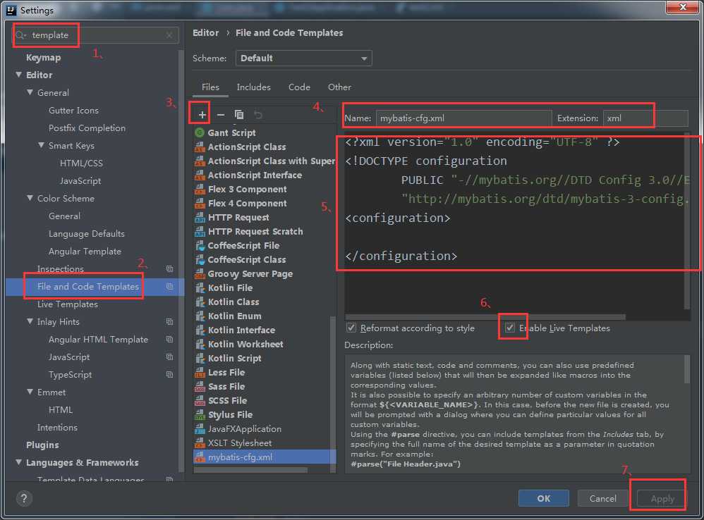Open the Help question mark button
This screenshot has height=520, width=704.
24,498
